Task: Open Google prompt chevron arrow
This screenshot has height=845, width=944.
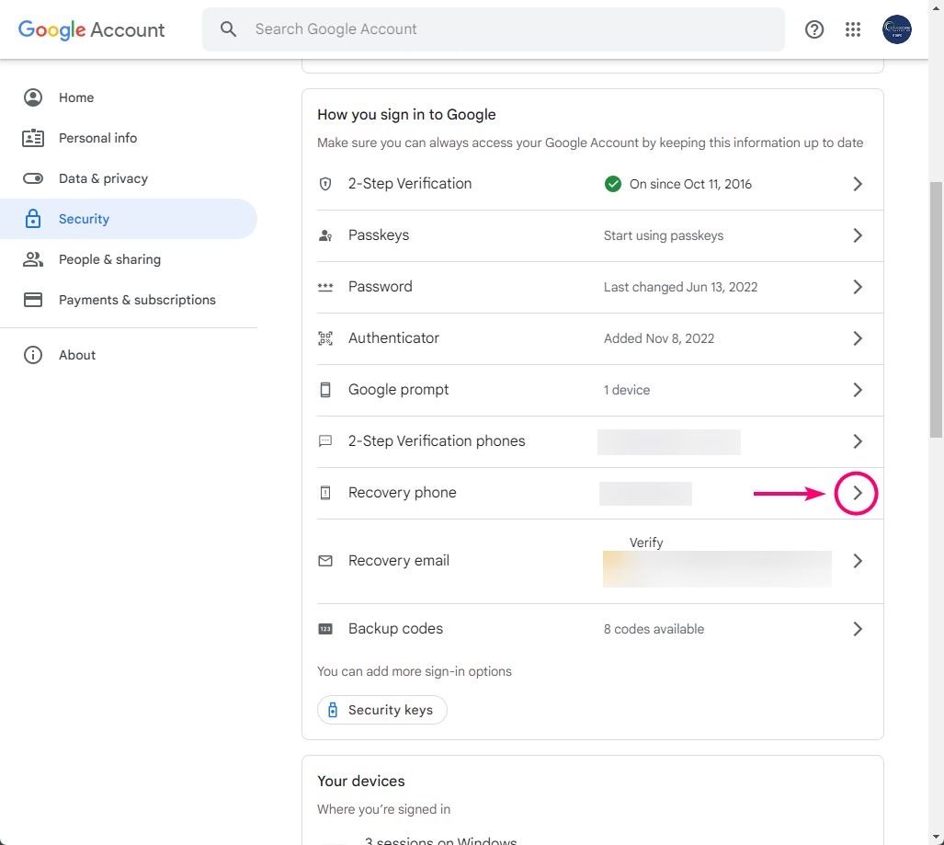Action: [858, 390]
